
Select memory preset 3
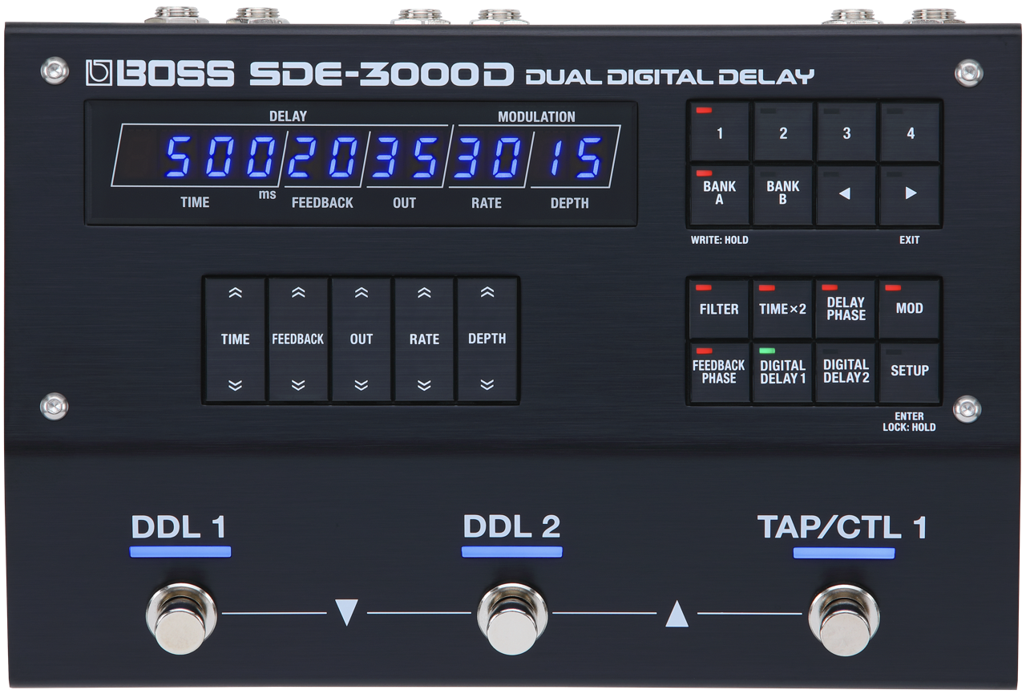pyautogui.click(x=846, y=132)
